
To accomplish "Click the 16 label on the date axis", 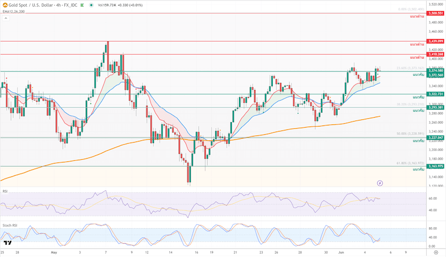I will pos(196,252).
